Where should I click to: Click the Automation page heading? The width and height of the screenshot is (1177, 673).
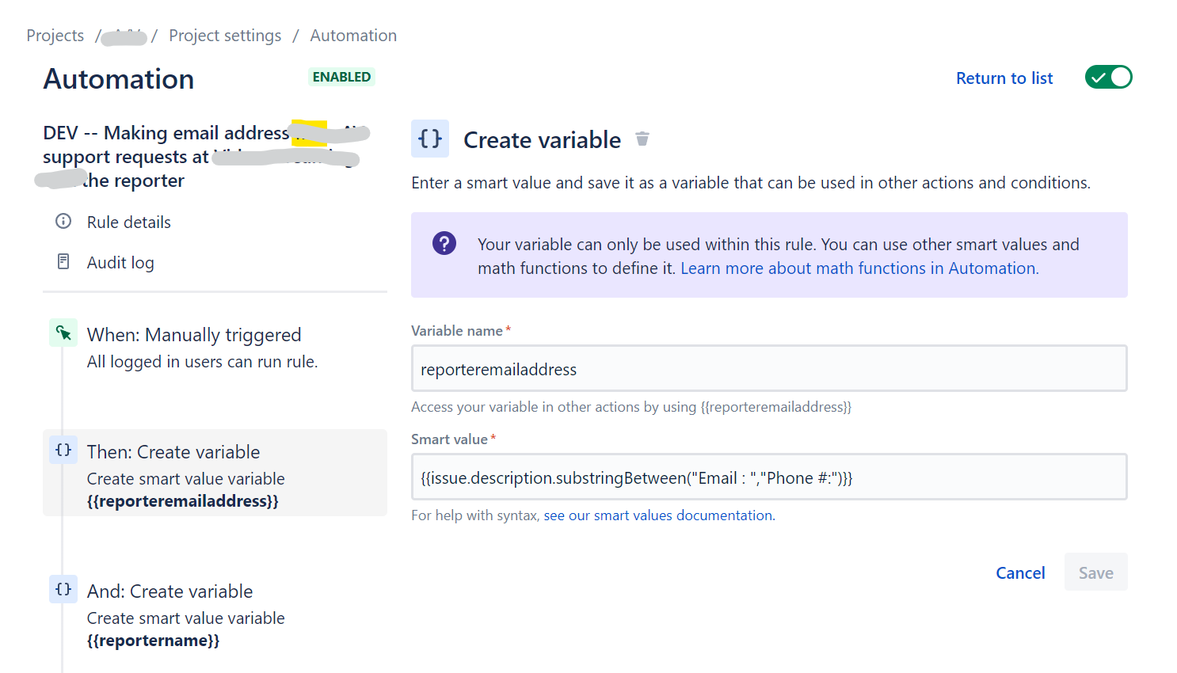(x=119, y=79)
